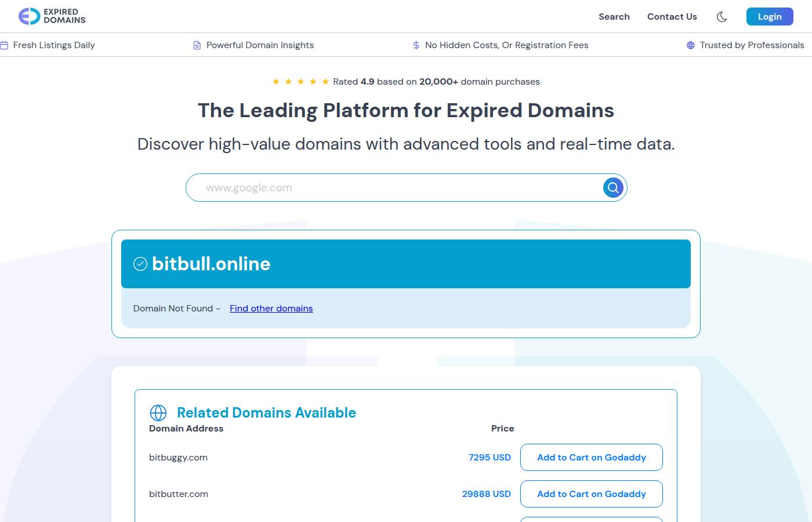Click globe icon beside Trusted by Professionals
The width and height of the screenshot is (812, 522).
pyautogui.click(x=691, y=45)
